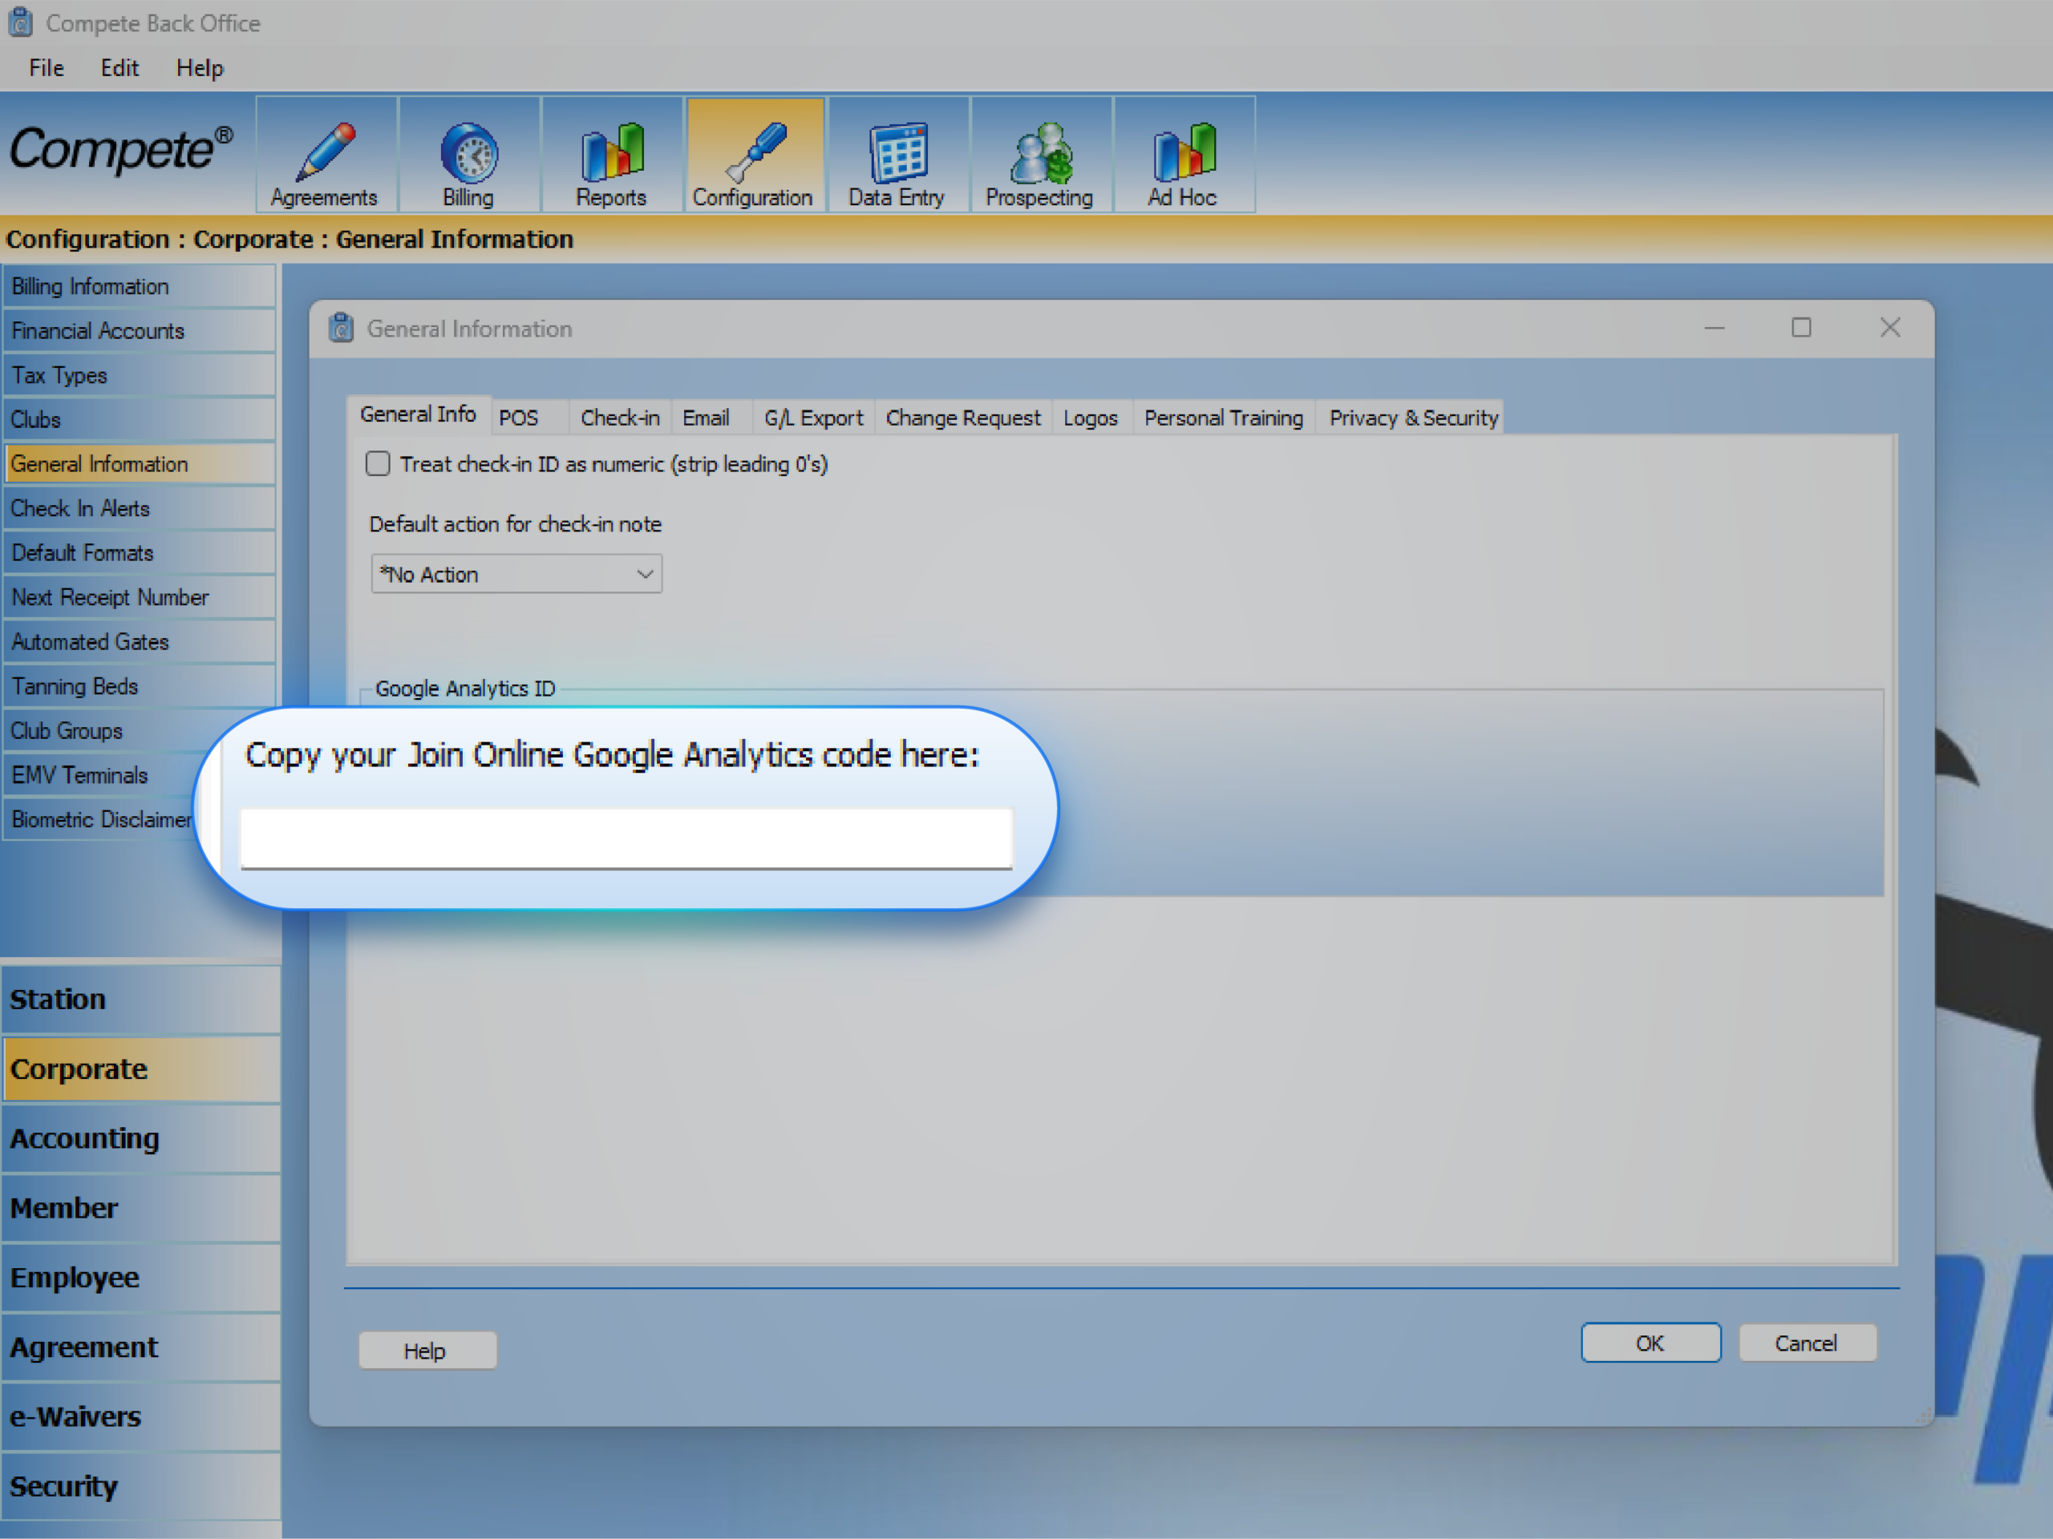Viewport: 2053px width, 1539px height.
Task: Expand the Station configuration section
Action: (141, 999)
